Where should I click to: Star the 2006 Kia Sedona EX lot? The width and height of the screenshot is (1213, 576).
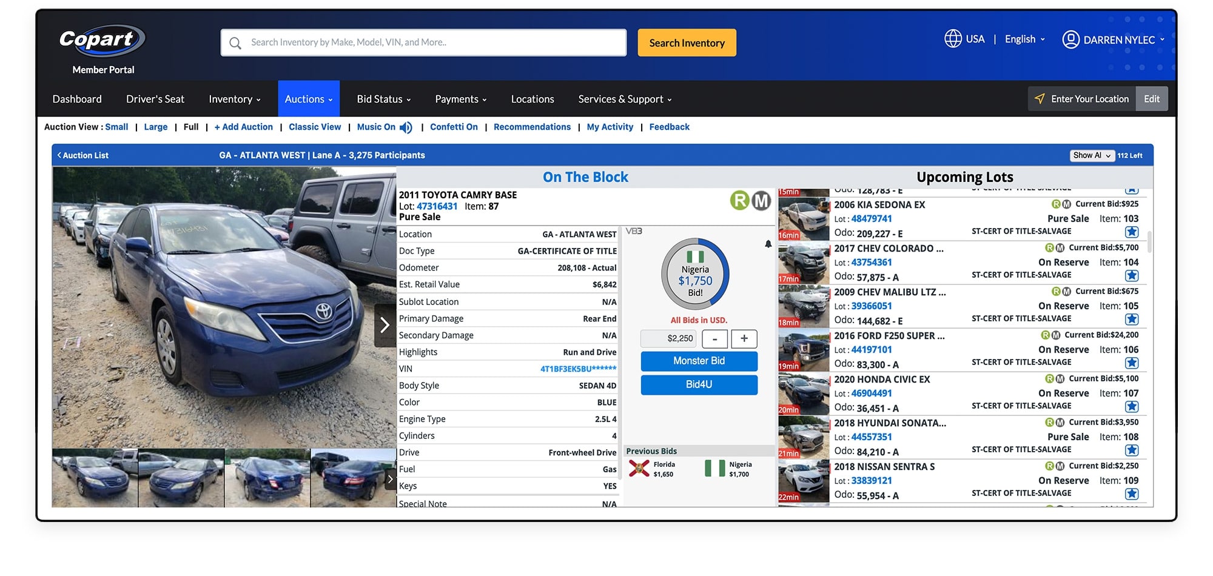[1131, 232]
